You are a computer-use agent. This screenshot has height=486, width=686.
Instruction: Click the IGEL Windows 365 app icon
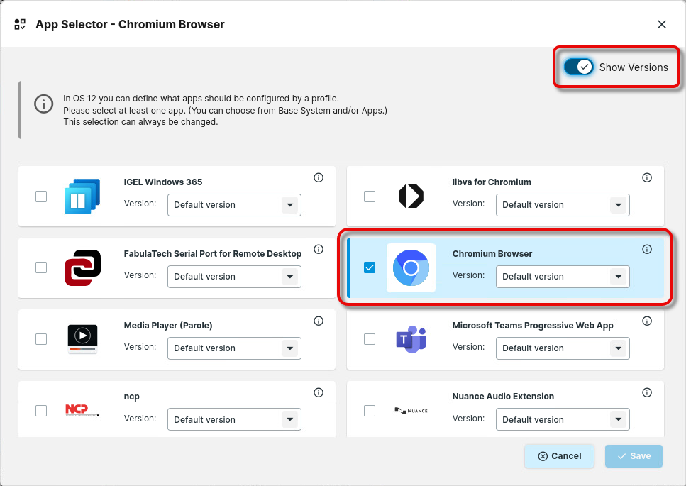pos(82,196)
